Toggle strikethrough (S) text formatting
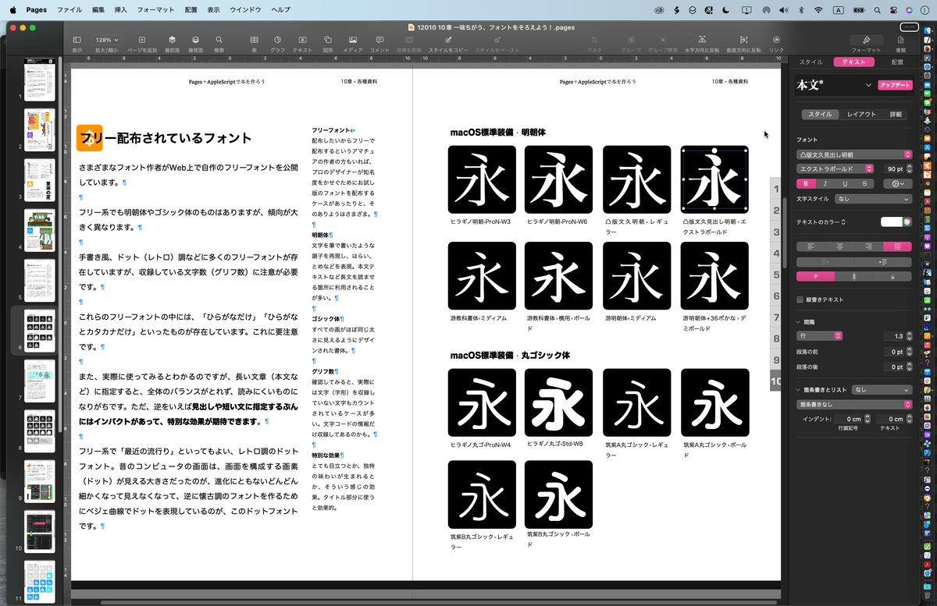This screenshot has height=606, width=937. [864, 183]
